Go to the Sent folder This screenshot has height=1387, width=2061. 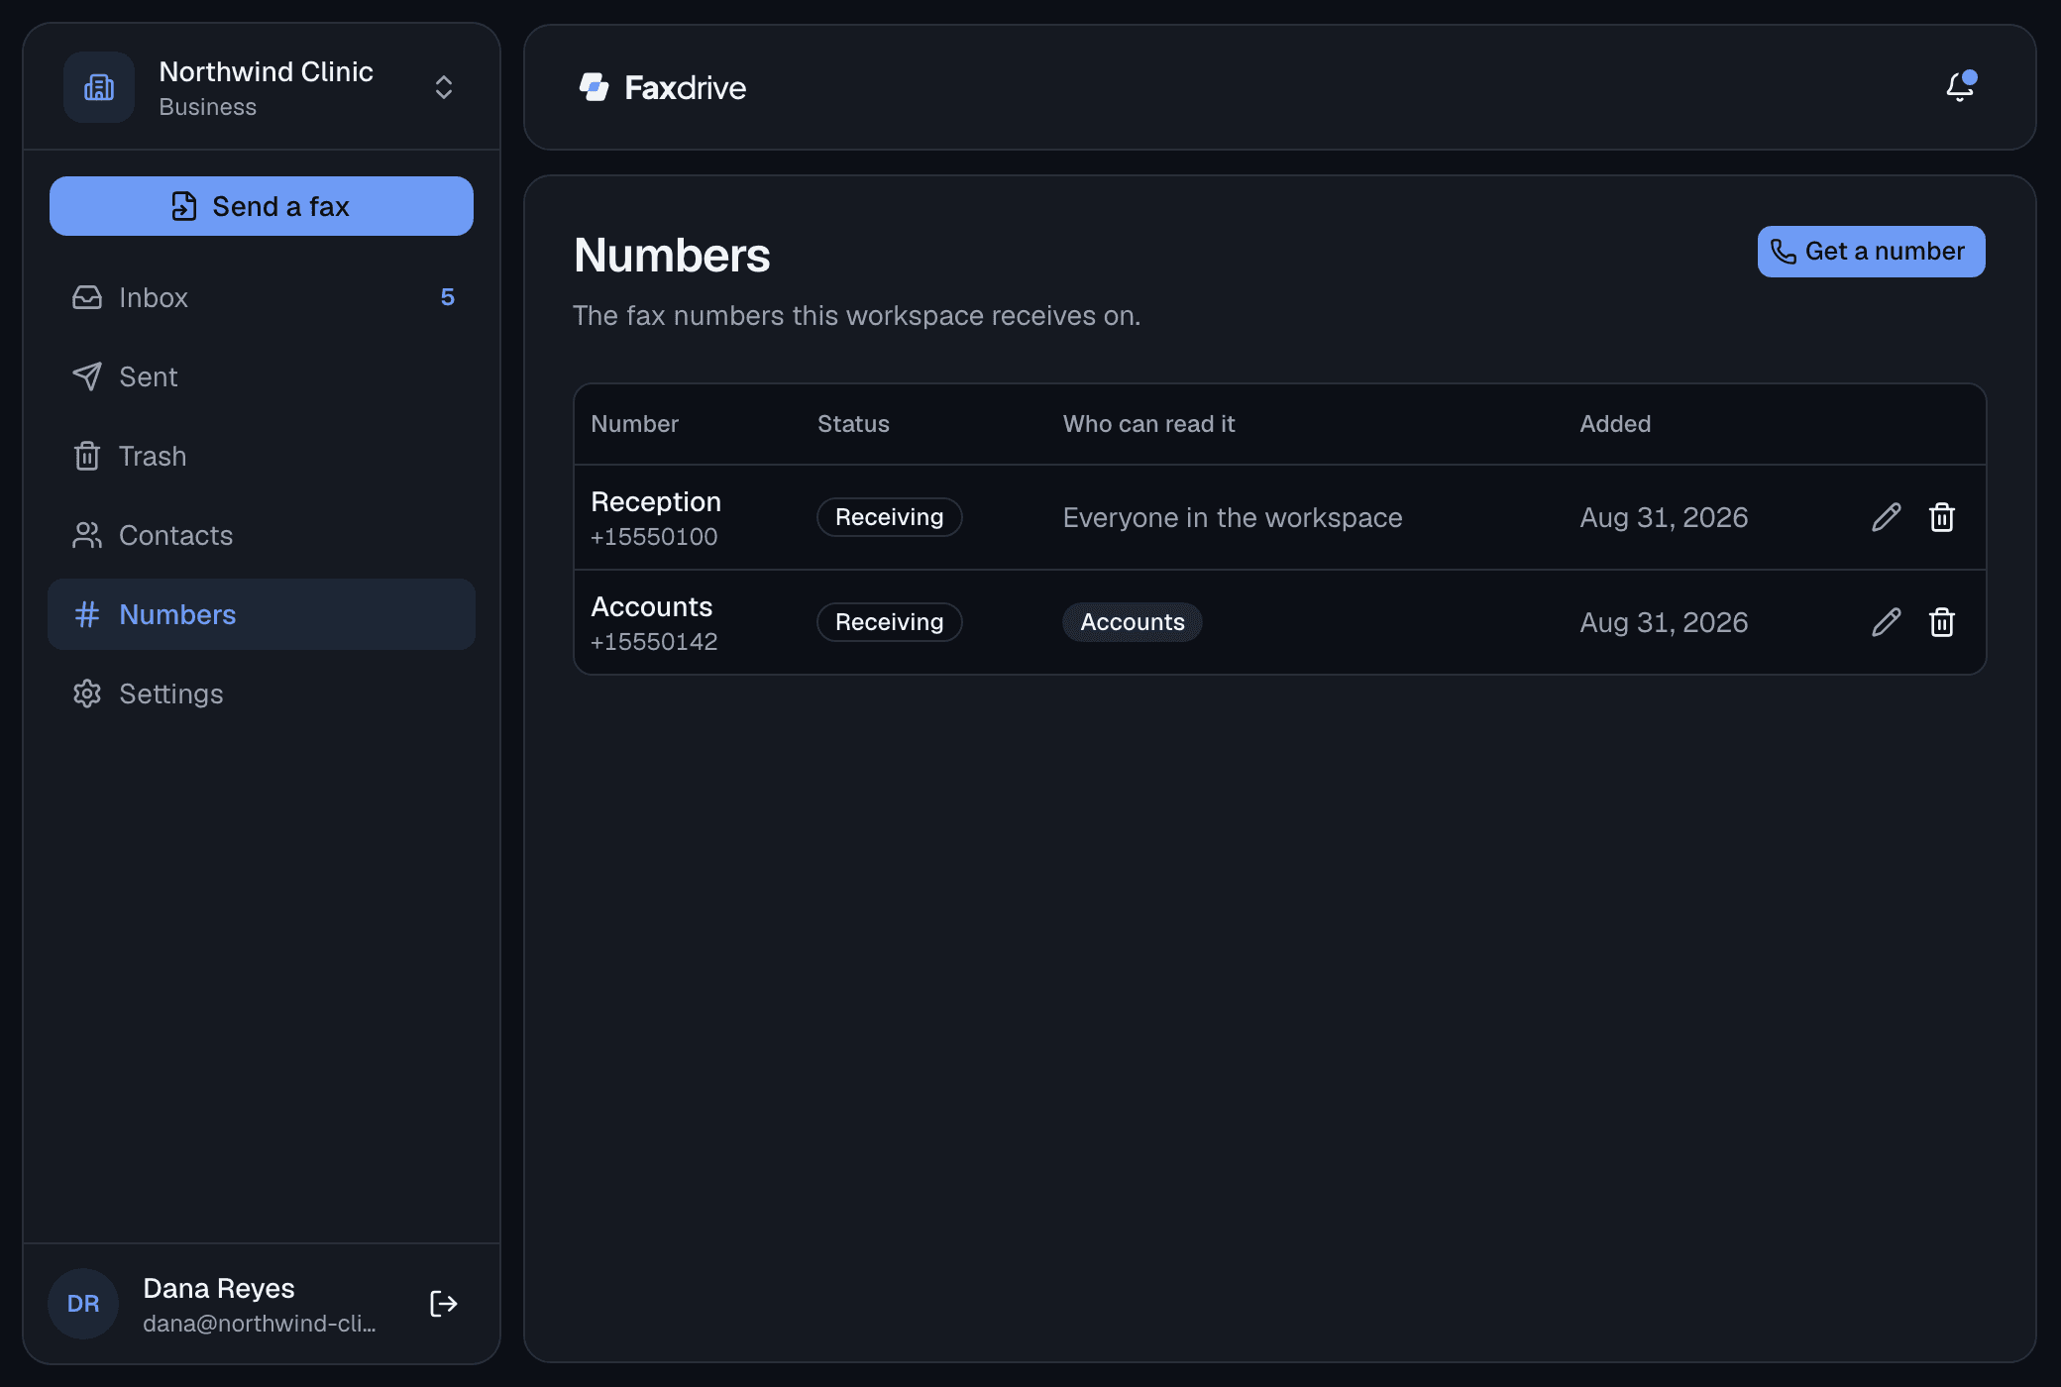(262, 376)
